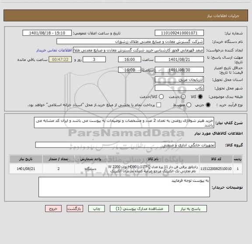Click the request creator name field
The height and width of the screenshot is (244, 252).
click(138, 50)
